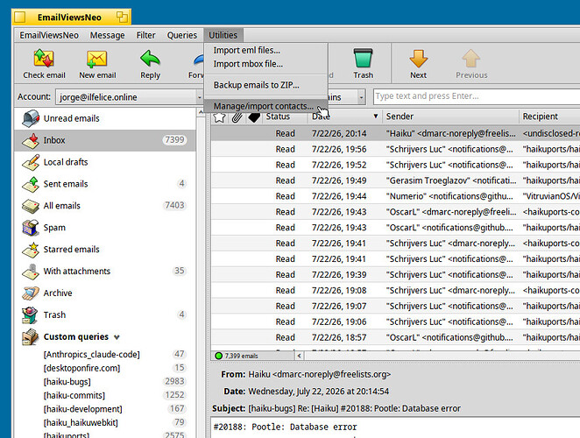Viewport: 580px width, 438px height.
Task: Click the Check email toolbar icon
Action: (x=44, y=59)
